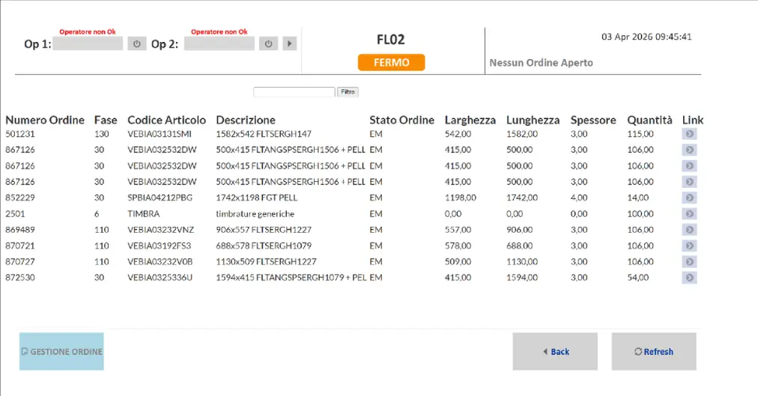Viewport: 758px width, 396px height.
Task: Click the Lunghezza column header
Action: (533, 120)
